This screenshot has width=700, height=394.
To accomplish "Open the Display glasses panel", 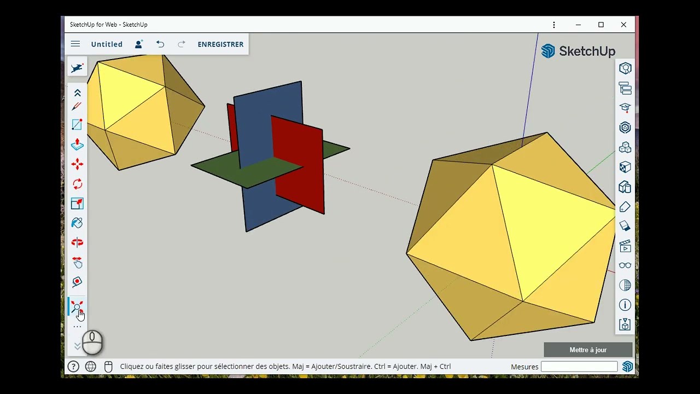I will [x=625, y=265].
